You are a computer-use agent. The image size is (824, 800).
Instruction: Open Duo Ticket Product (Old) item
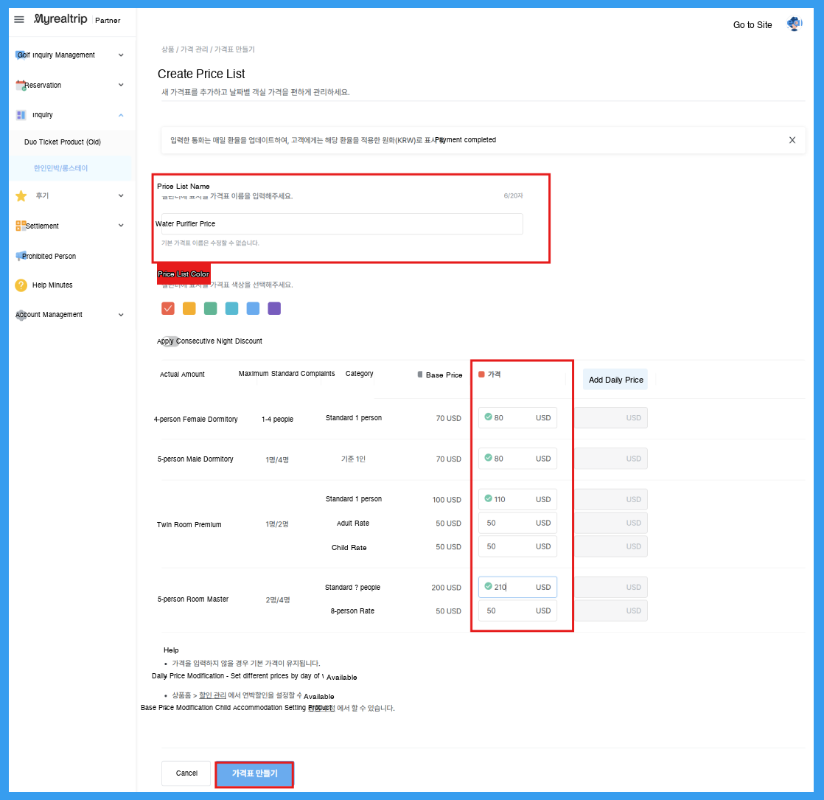pyautogui.click(x=63, y=142)
